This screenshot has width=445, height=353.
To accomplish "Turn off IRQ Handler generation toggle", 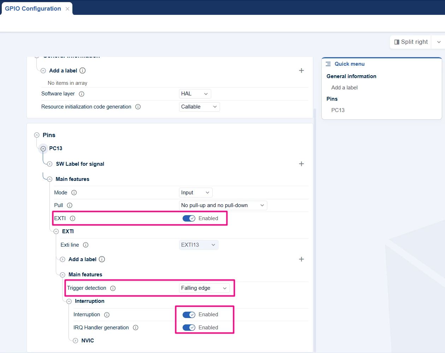I will pos(189,328).
